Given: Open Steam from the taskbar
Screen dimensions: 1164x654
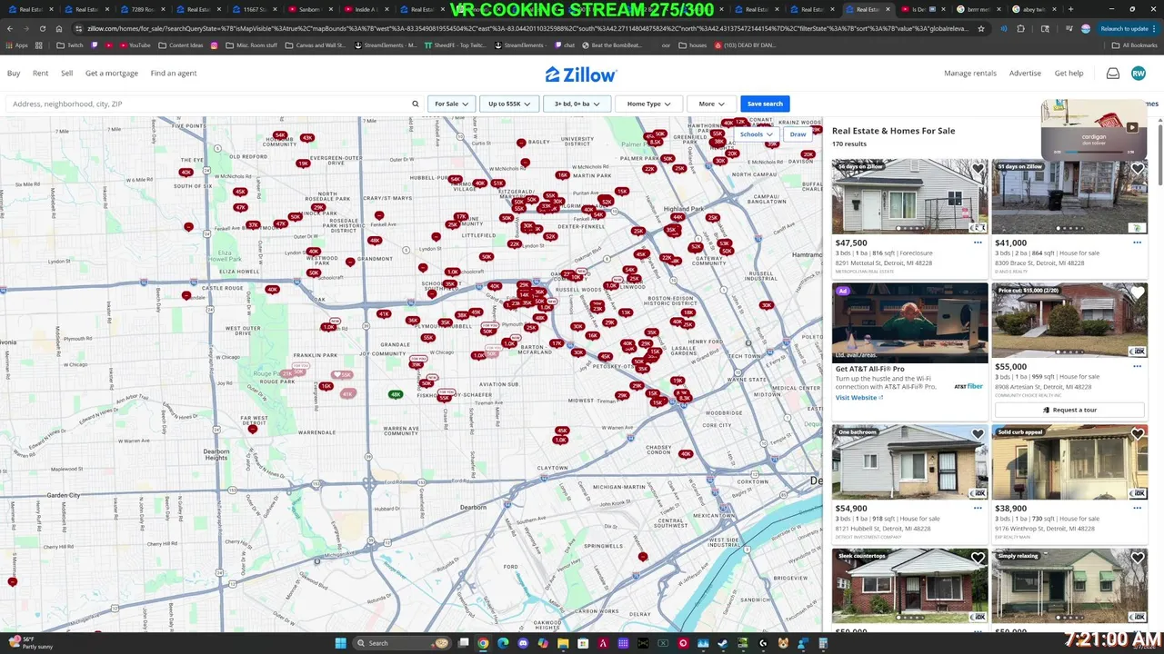Looking at the screenshot, I should point(723,643).
